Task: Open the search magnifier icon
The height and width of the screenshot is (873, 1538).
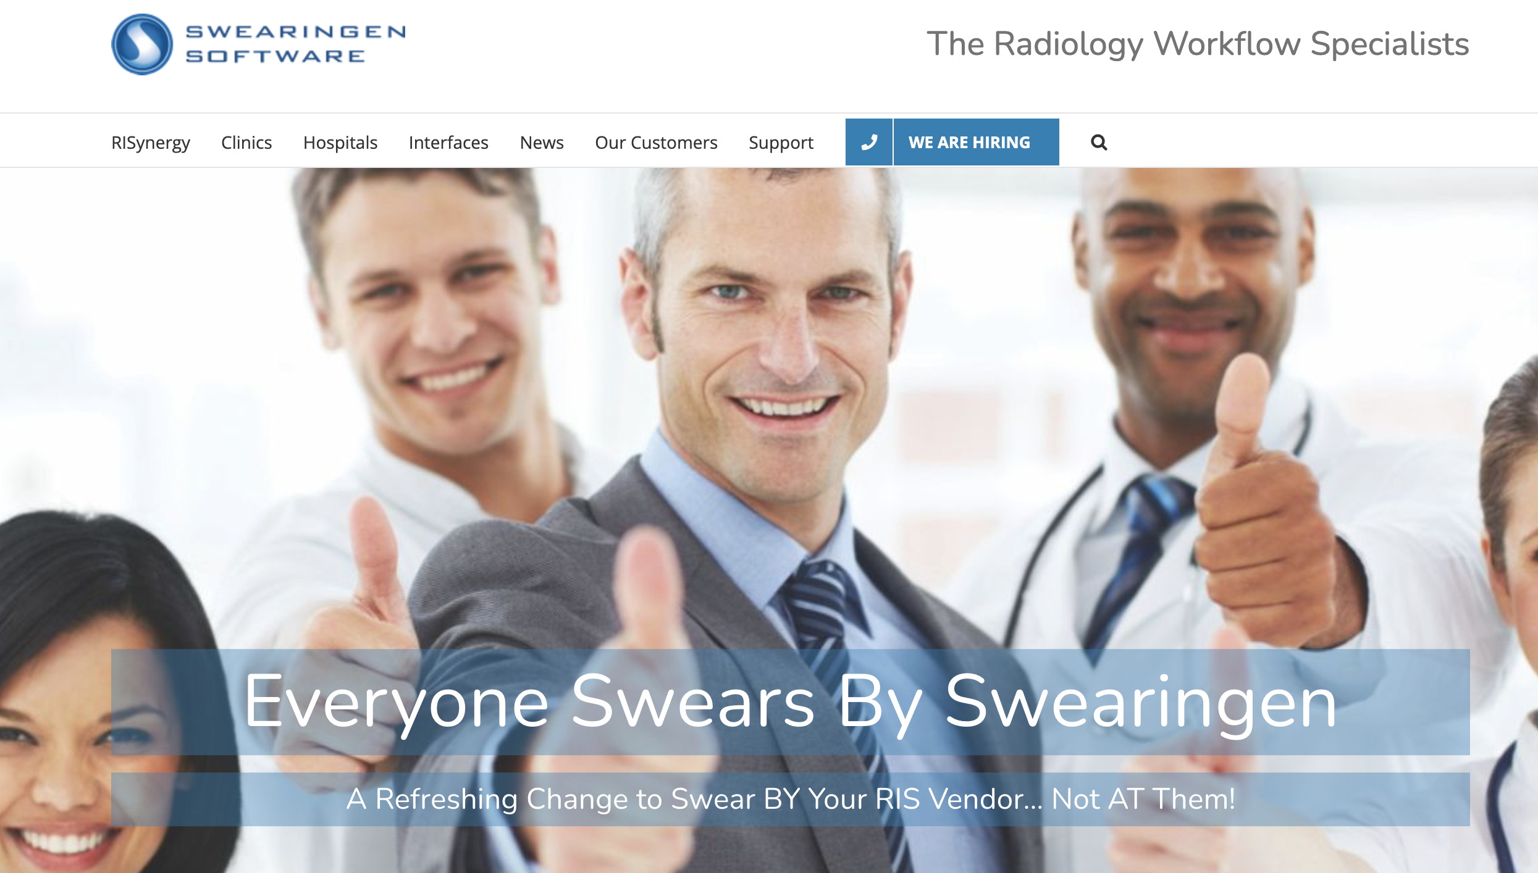Action: [1099, 143]
